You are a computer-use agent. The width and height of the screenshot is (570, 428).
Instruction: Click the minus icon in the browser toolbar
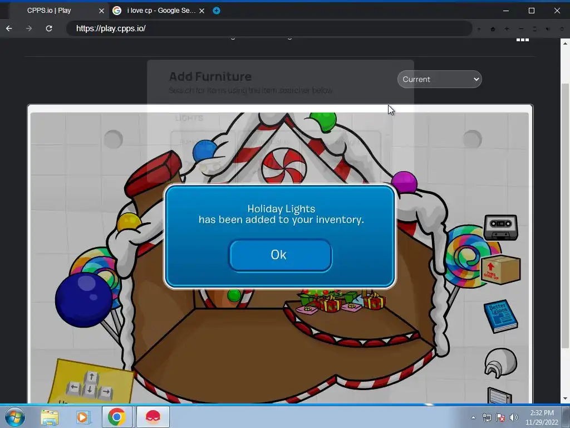(x=521, y=29)
